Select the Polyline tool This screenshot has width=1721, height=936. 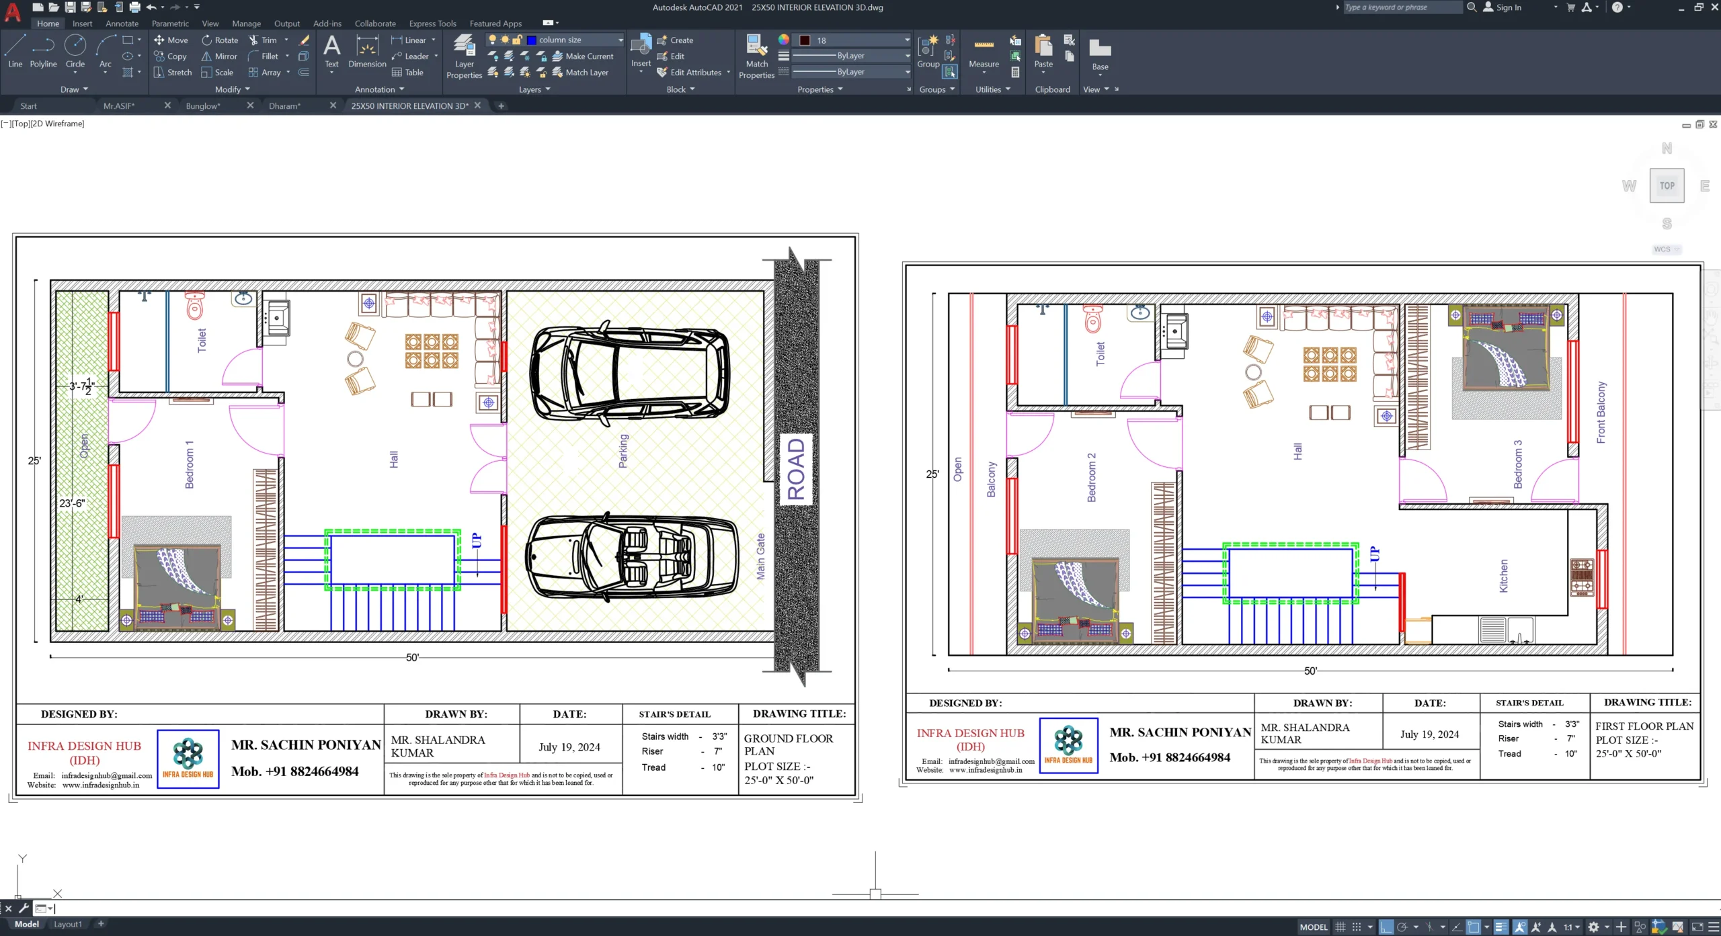coord(43,51)
